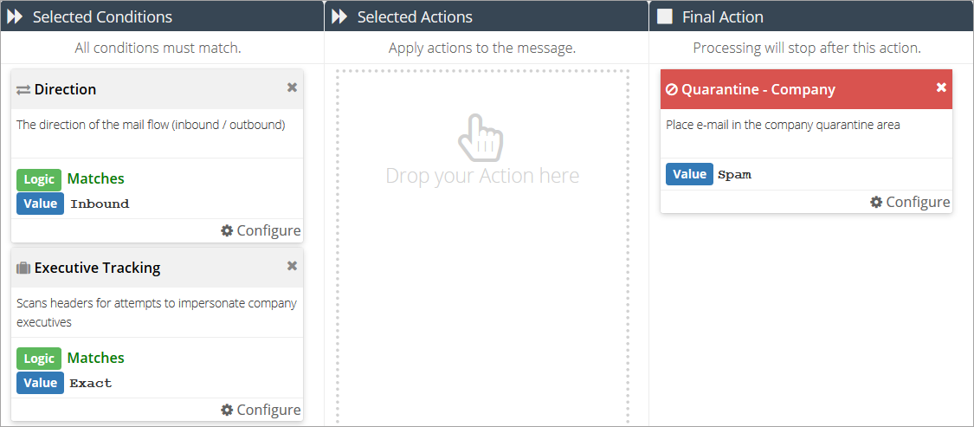Click the Quarantine ban icon
The image size is (974, 427).
(671, 89)
